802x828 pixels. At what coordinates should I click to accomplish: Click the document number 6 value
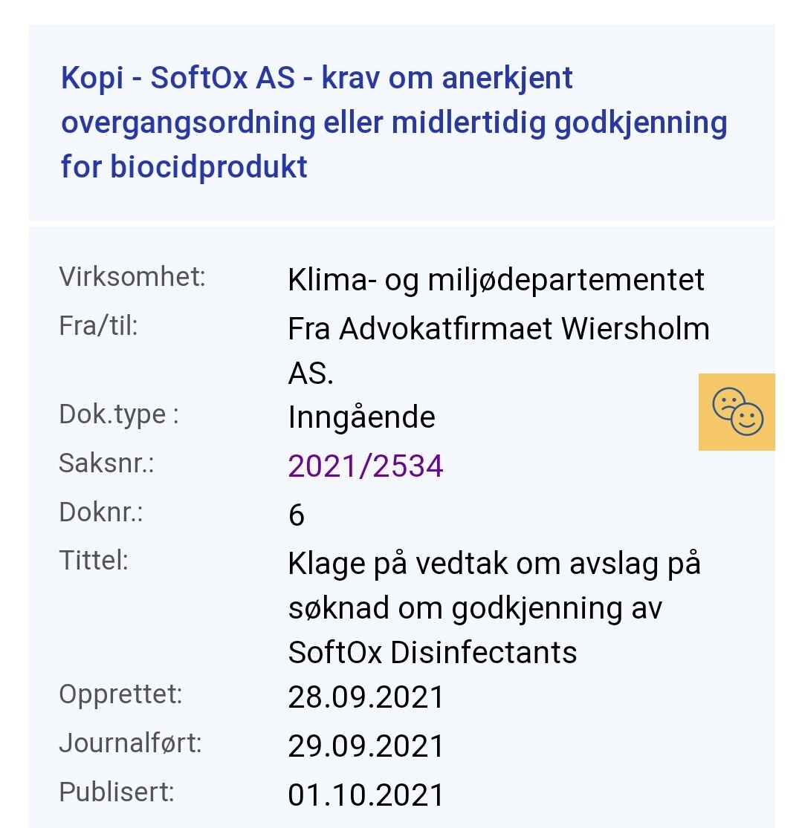click(297, 515)
